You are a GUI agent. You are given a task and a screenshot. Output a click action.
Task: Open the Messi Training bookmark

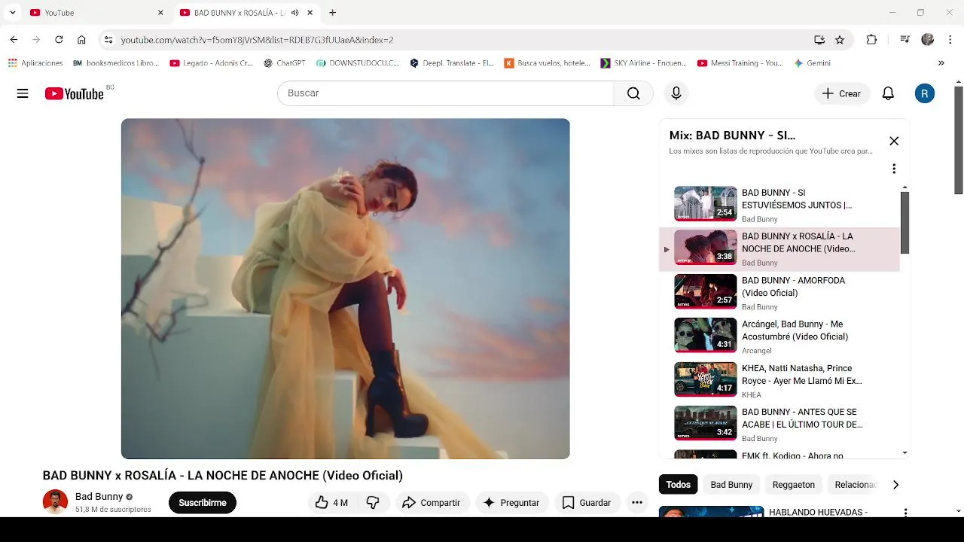740,63
